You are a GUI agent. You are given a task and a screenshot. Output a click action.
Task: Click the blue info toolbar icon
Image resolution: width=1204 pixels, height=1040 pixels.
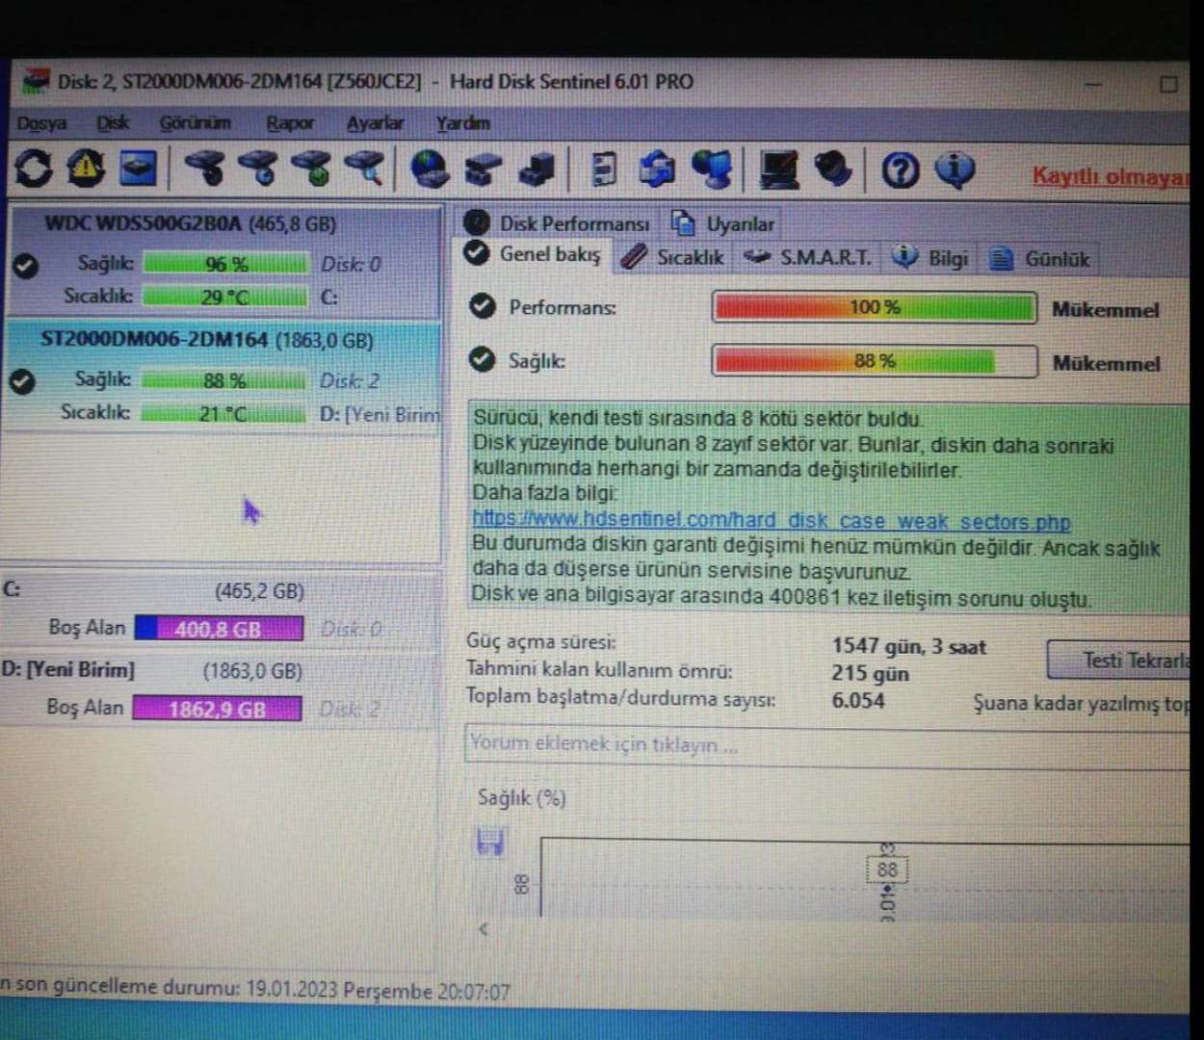[955, 170]
